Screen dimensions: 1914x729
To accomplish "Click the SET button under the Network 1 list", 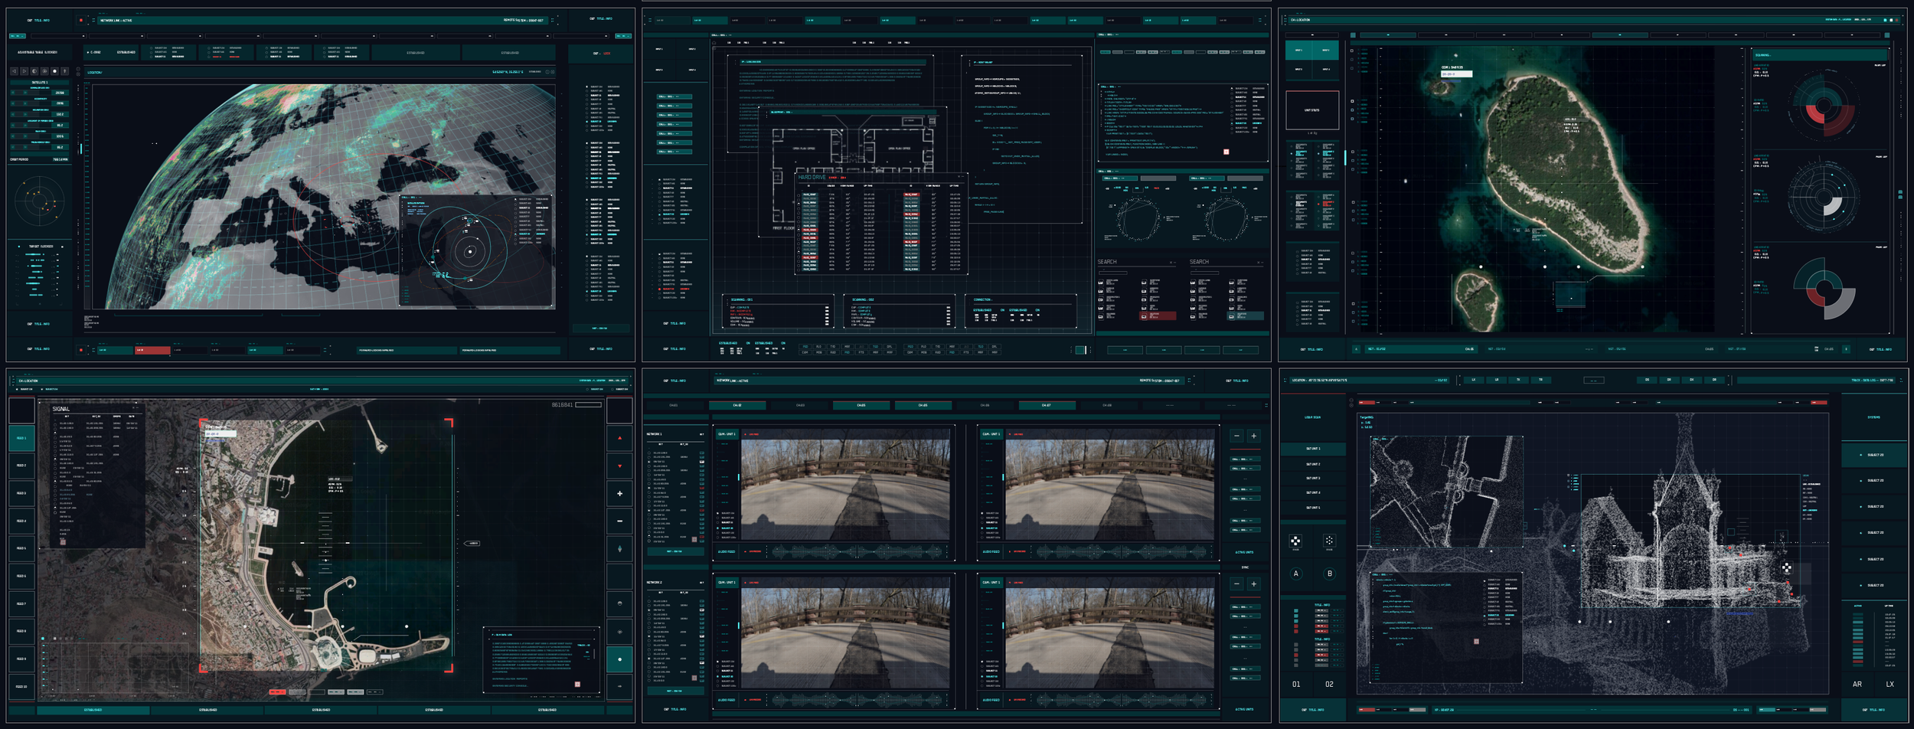I will pos(674,551).
